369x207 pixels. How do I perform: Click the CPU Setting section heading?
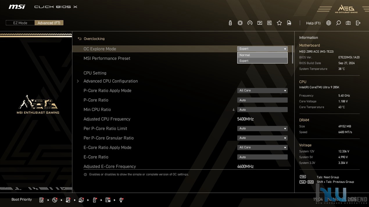pos(95,73)
